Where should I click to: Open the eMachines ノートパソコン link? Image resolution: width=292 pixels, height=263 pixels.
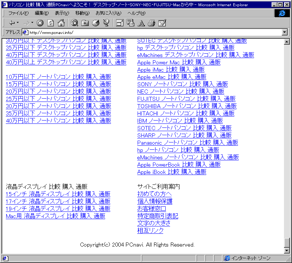[x=188, y=157]
